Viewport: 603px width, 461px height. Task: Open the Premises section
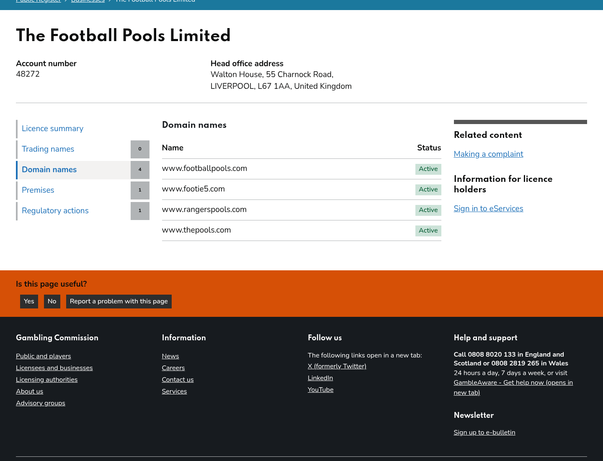tap(38, 190)
